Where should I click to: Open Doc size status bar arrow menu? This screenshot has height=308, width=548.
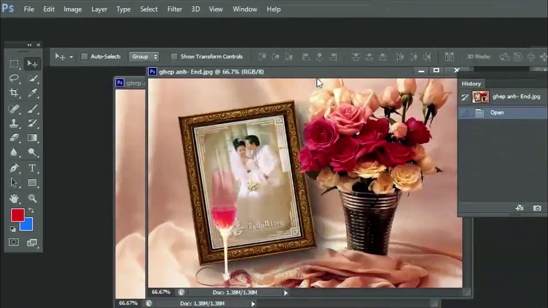point(286,293)
